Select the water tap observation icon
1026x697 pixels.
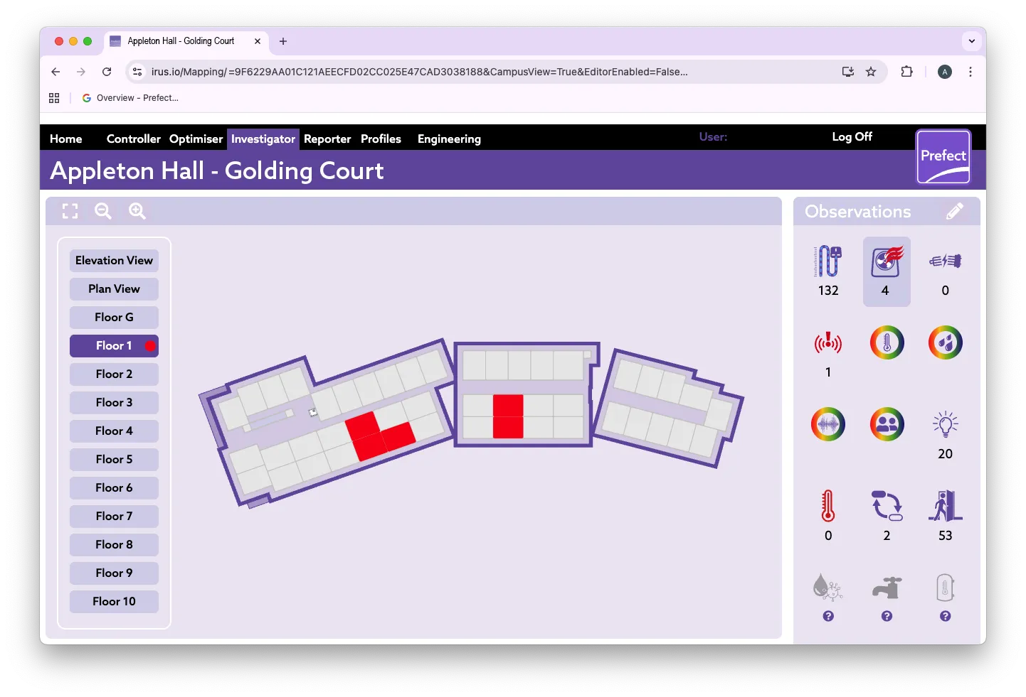pos(887,588)
